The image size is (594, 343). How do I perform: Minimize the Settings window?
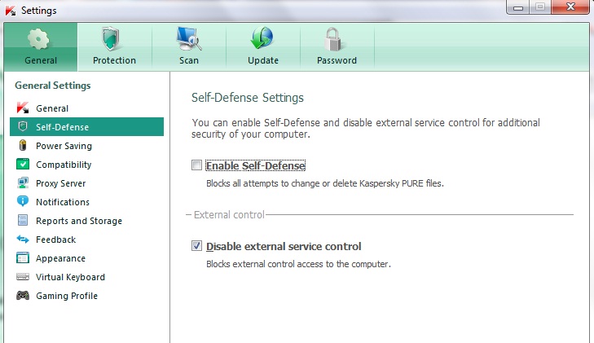point(518,7)
